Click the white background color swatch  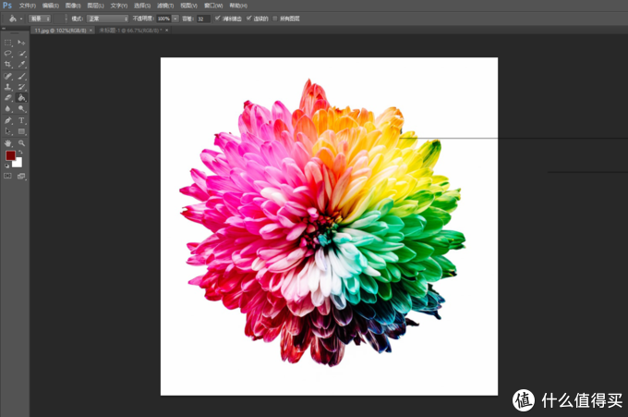[x=18, y=164]
